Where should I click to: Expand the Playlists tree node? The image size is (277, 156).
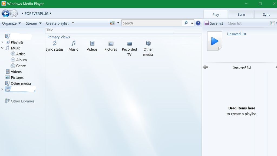tap(2, 42)
